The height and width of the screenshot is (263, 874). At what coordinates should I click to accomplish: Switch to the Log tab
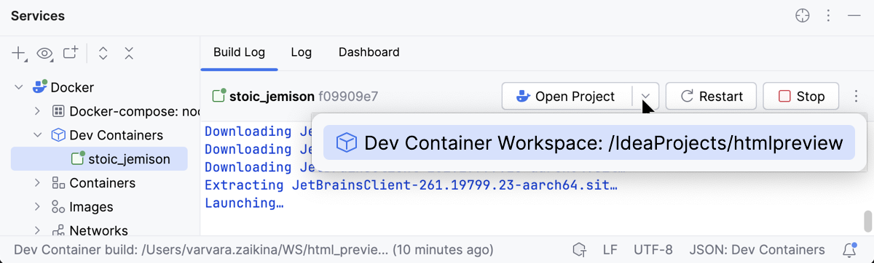(301, 52)
